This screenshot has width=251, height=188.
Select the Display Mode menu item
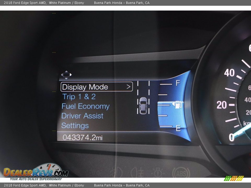click(96, 87)
